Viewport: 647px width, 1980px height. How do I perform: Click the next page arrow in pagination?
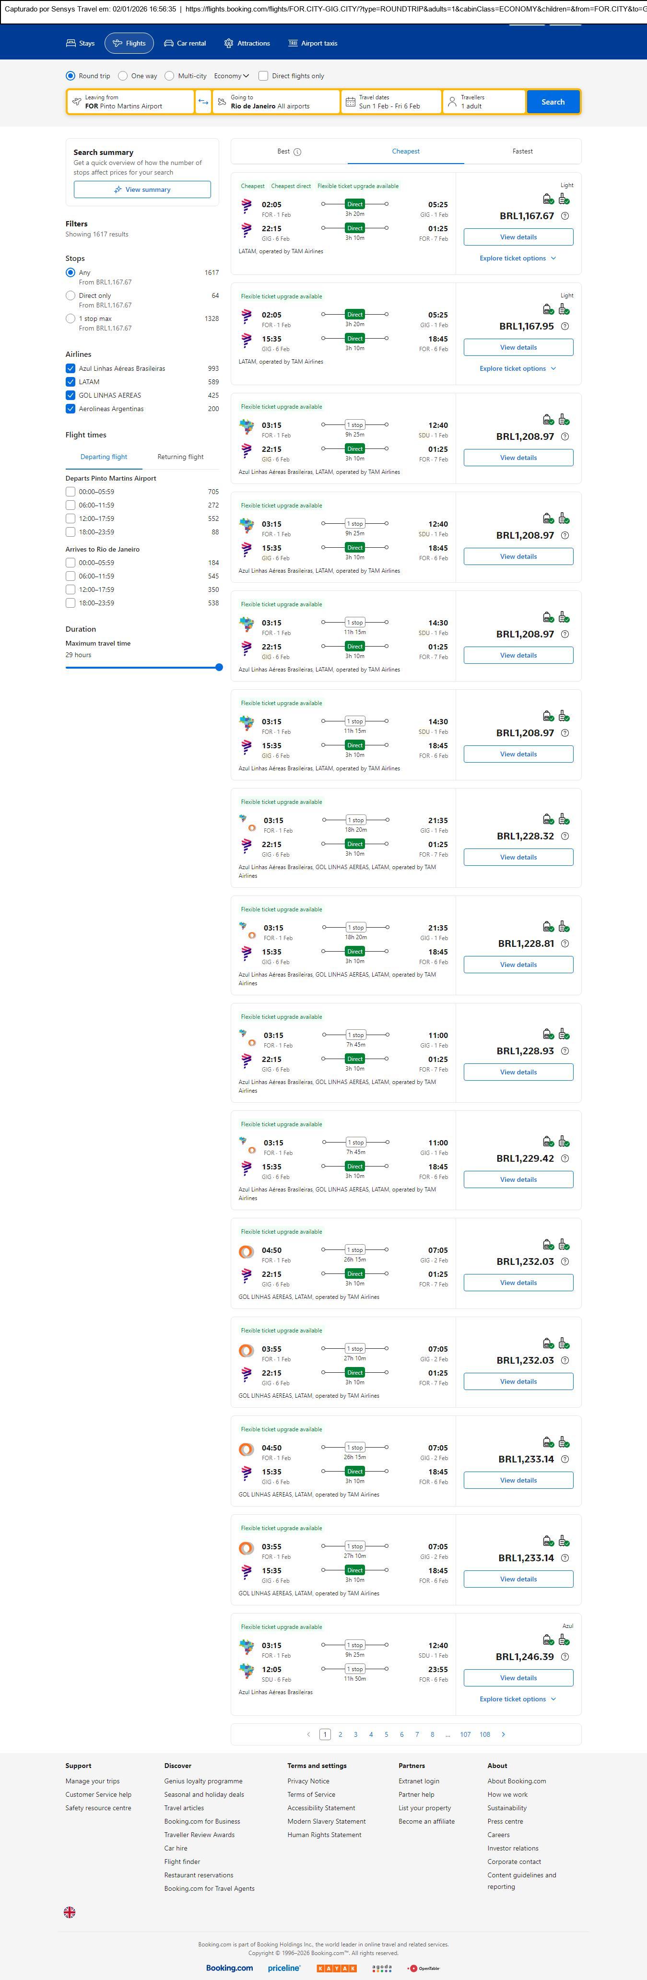[x=503, y=1734]
